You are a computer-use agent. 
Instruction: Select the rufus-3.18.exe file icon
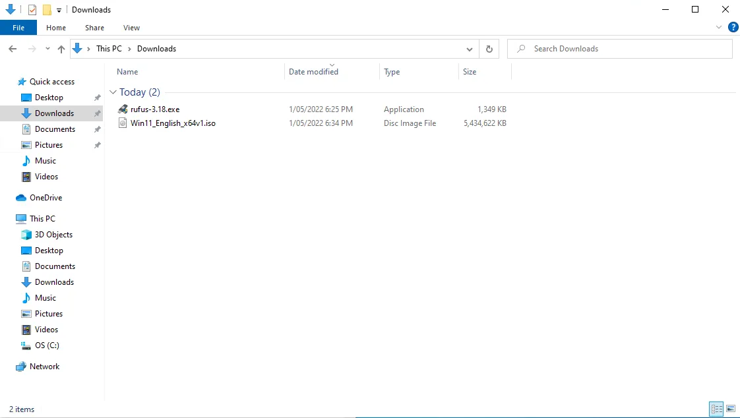click(x=123, y=109)
